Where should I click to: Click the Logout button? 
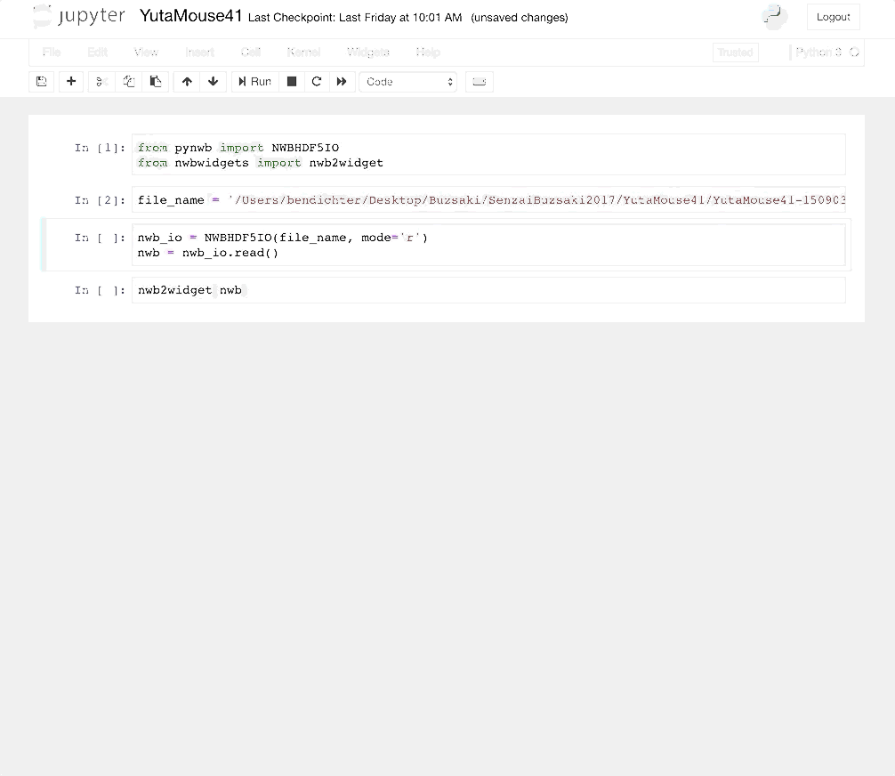[x=833, y=16]
